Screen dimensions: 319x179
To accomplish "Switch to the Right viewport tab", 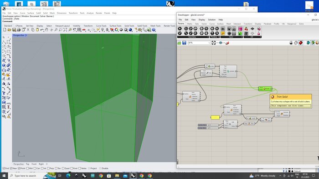I will point(41,164).
